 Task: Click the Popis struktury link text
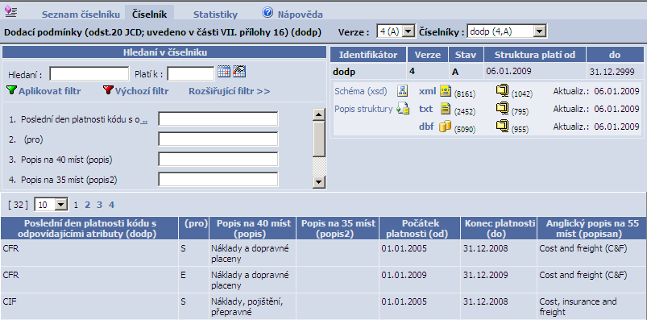[x=363, y=109]
